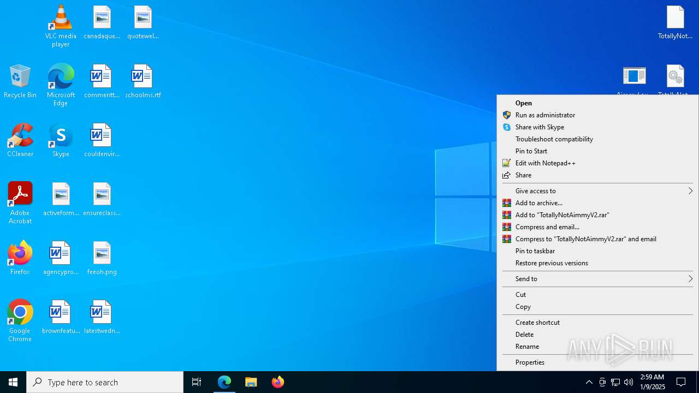Select the Firefox desktop shortcut
Image resolution: width=699 pixels, height=393 pixels.
click(20, 258)
